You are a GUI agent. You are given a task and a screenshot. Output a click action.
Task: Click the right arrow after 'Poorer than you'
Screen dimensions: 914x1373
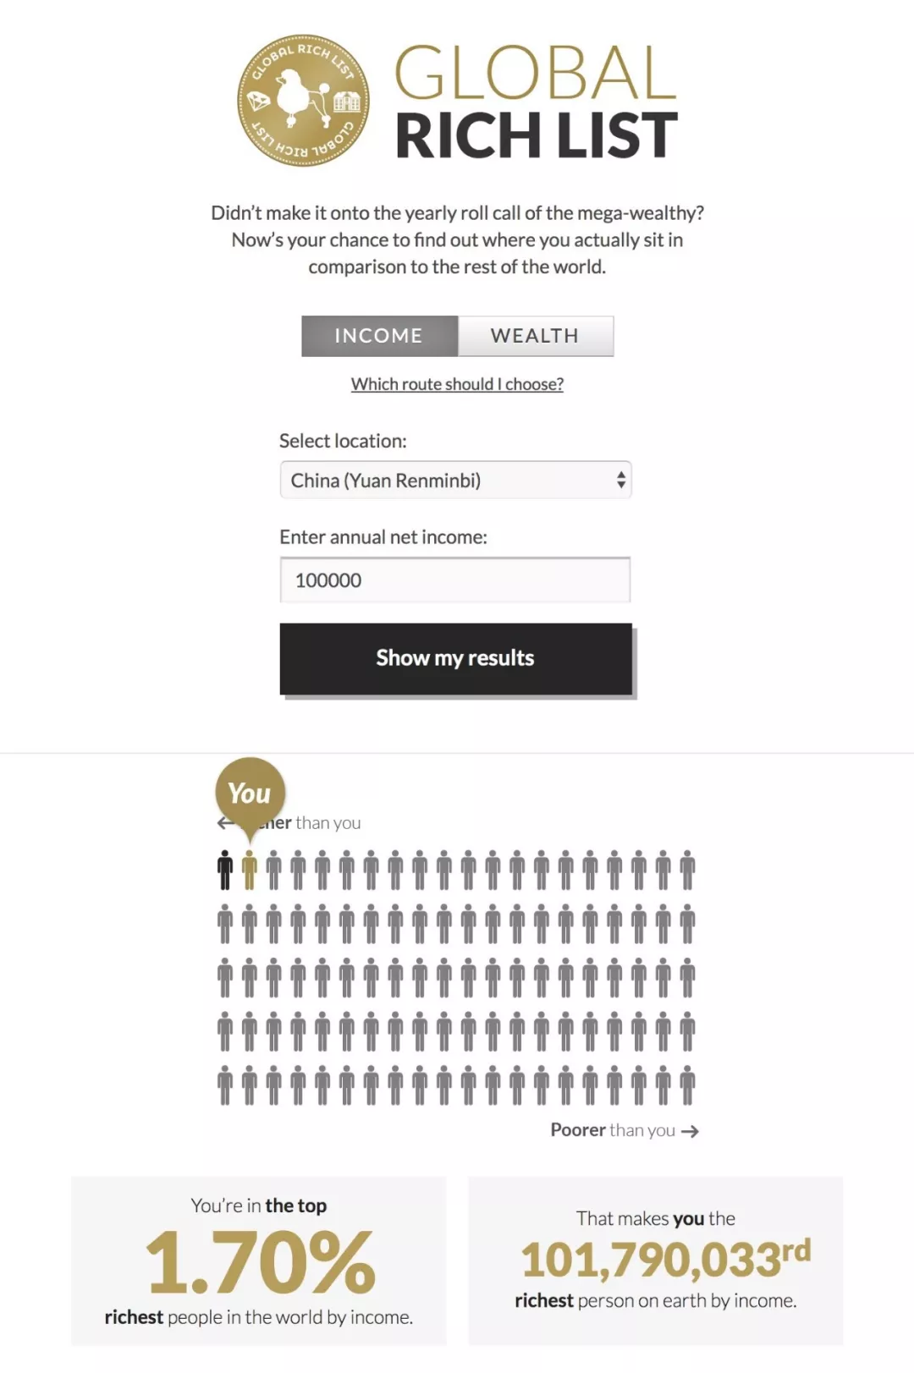pyautogui.click(x=691, y=1131)
